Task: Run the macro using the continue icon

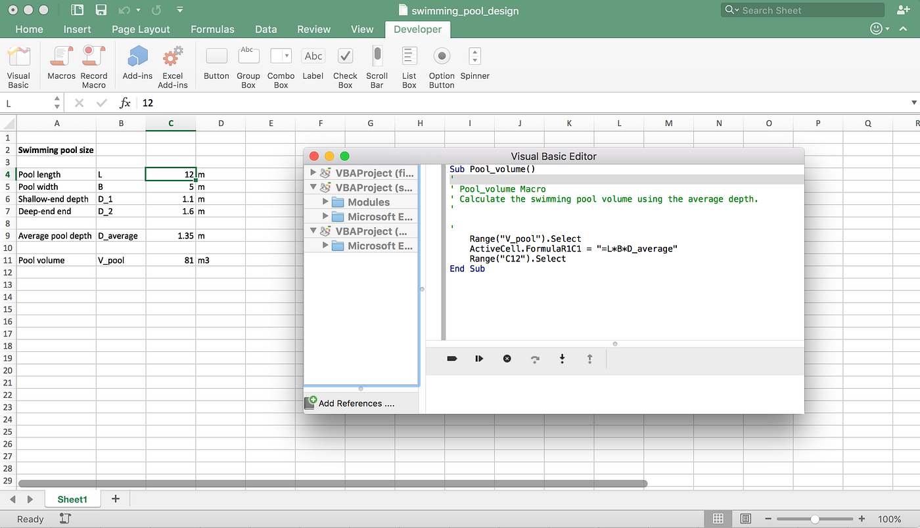Action: pyautogui.click(x=479, y=359)
